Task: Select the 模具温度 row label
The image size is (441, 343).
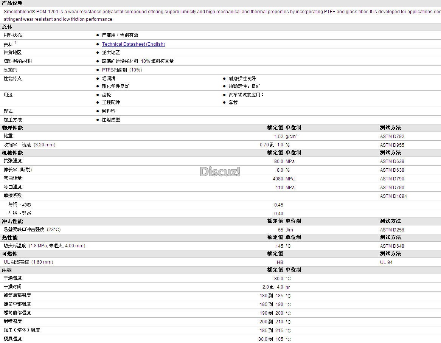Action: [13, 339]
